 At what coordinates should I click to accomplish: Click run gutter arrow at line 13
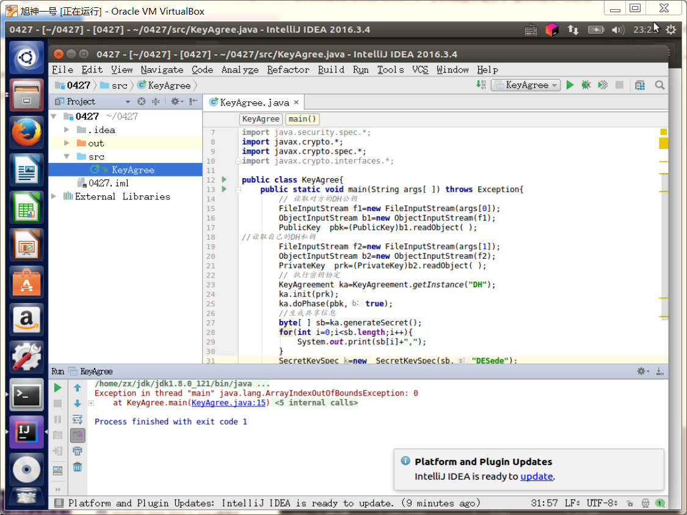(x=224, y=189)
